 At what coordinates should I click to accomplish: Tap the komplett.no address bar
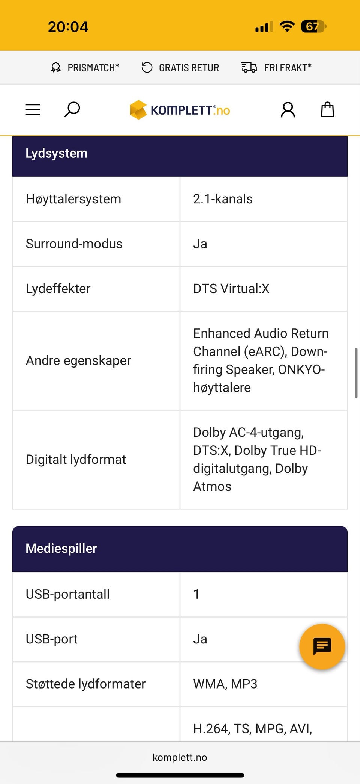[180, 757]
